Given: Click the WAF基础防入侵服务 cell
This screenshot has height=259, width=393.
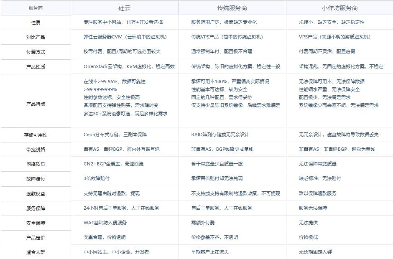Looking at the screenshot, I should pyautogui.click(x=106, y=223).
